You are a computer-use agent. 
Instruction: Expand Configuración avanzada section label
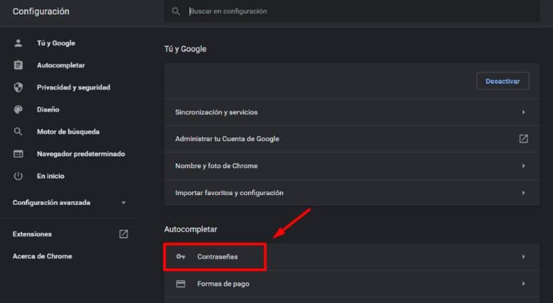[51, 203]
